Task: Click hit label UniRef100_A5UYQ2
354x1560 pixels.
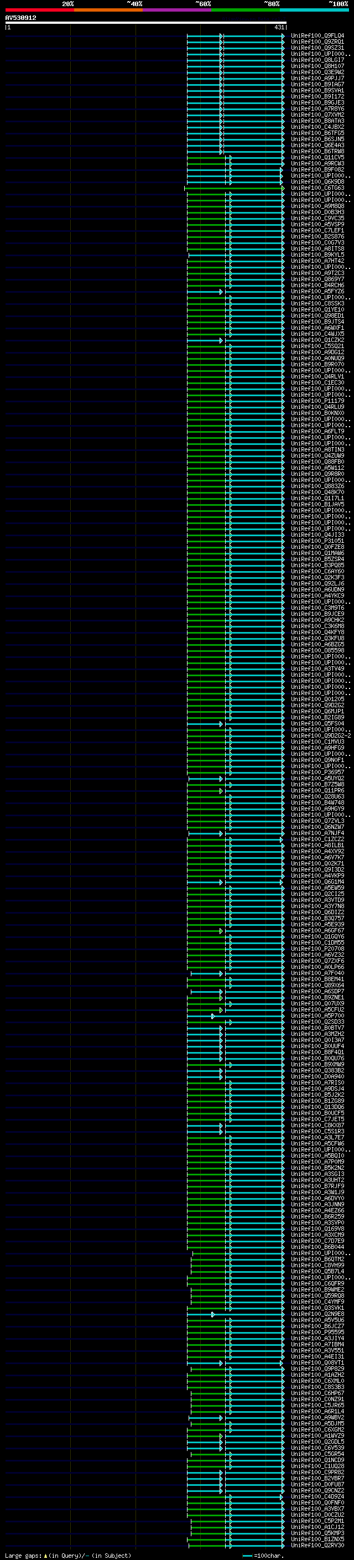Action: tap(317, 779)
